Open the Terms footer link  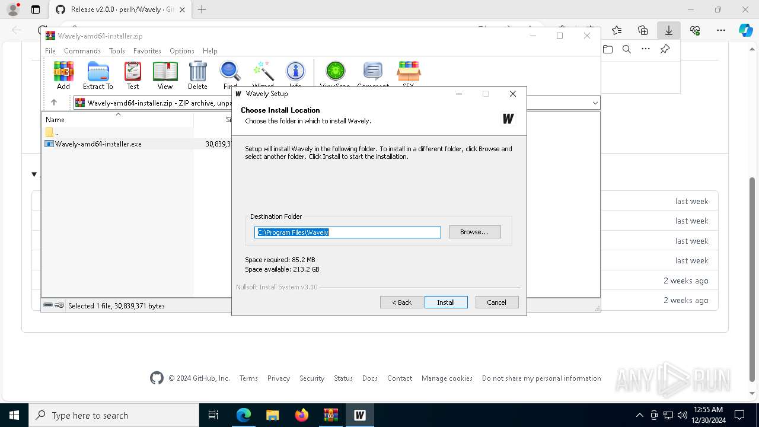(248, 378)
